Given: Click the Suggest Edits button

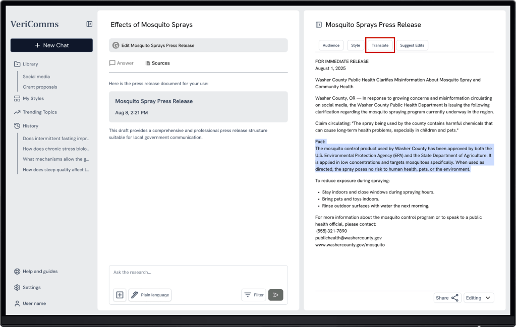Looking at the screenshot, I should (x=412, y=45).
